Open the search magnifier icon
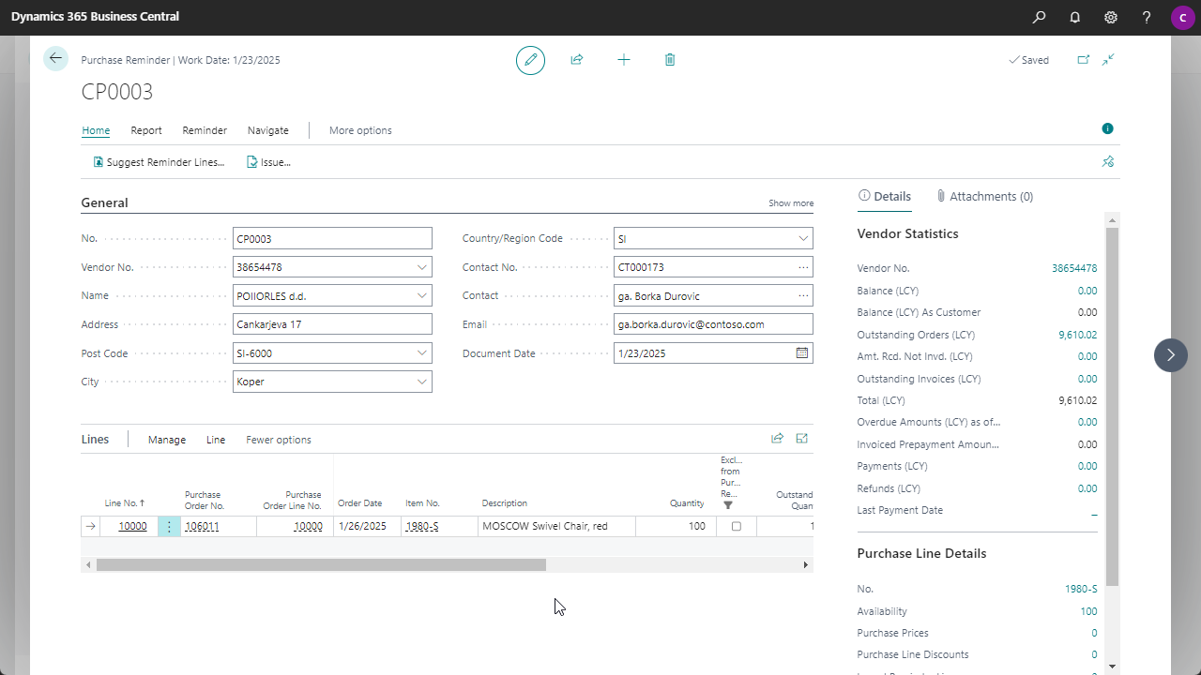 tap(1039, 17)
